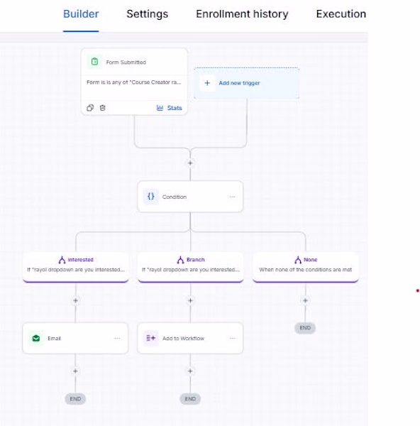The height and width of the screenshot is (426, 420).
Task: Open the Email action options menu
Action: (117, 338)
